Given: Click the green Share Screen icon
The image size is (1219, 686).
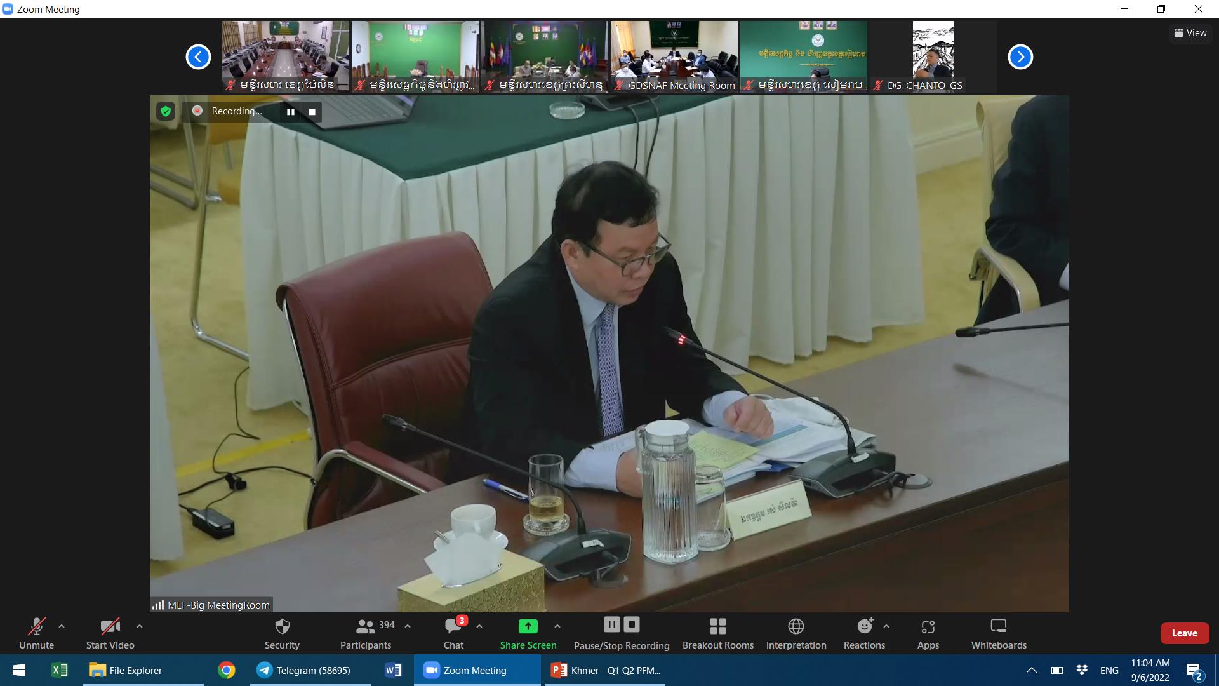Looking at the screenshot, I should pos(528,626).
